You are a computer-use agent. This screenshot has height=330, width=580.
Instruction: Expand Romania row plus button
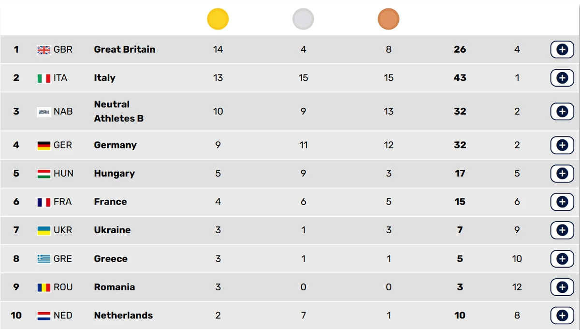(x=562, y=287)
